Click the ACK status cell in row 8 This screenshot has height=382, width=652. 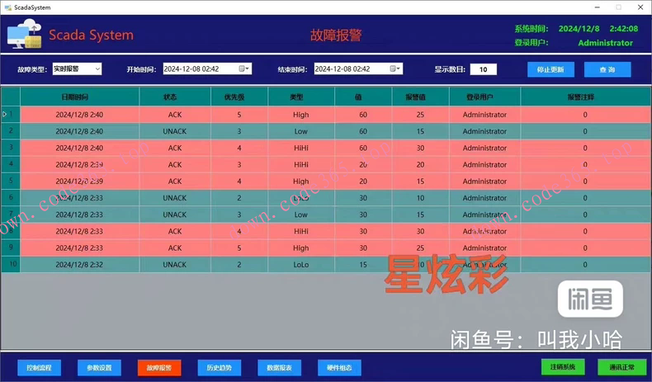[175, 231]
